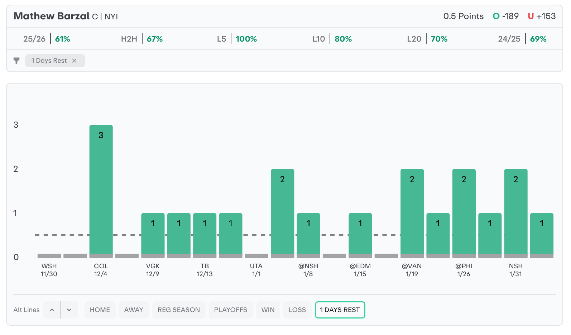Click the 3-point bar for COL 12/4
This screenshot has width=571, height=335.
(x=101, y=190)
